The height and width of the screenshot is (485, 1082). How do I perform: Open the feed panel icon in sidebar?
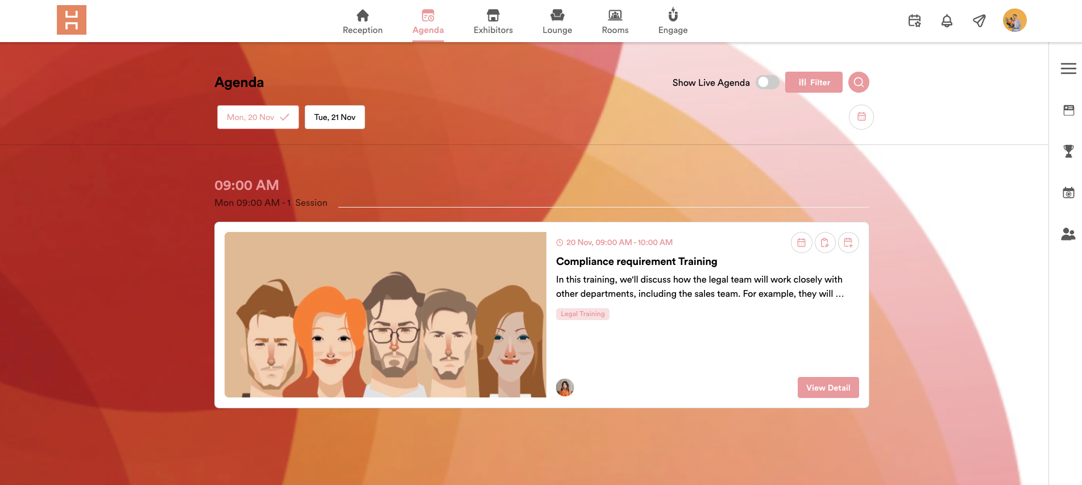click(1069, 110)
